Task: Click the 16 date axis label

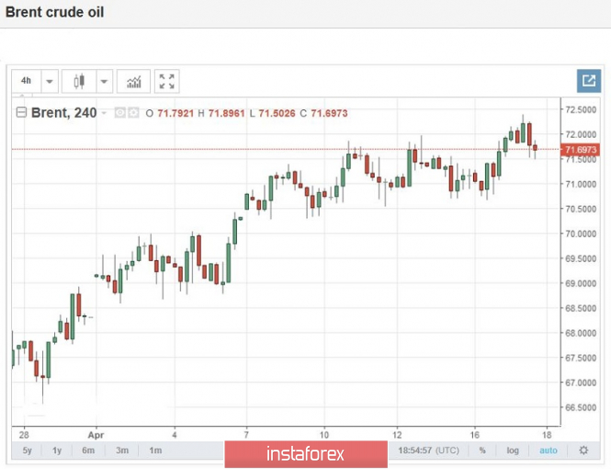Action: 475,435
